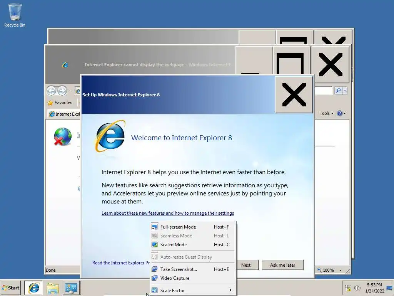Click the Ask me later button

coord(283,265)
